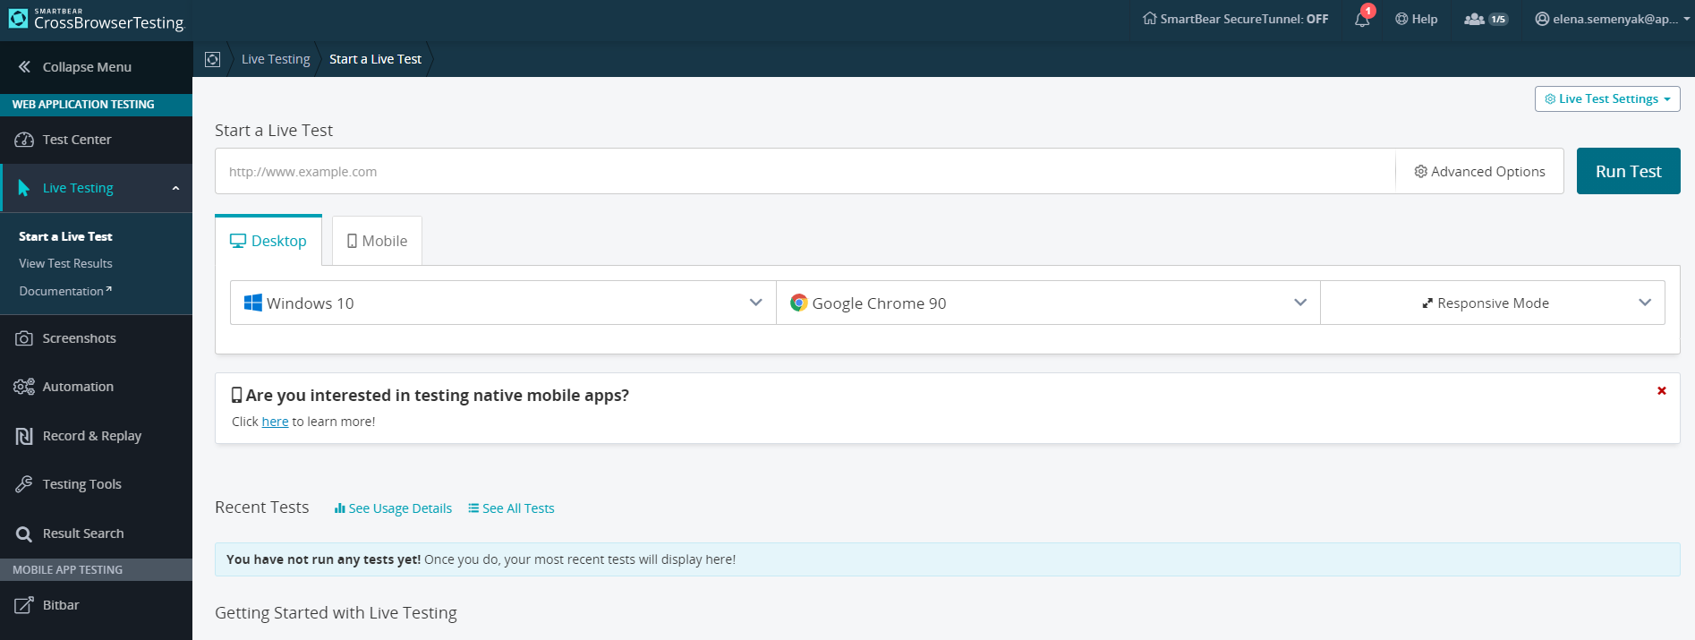Viewport: 1695px width, 640px height.
Task: Click the Live Testing breadcrumb
Action: coord(276,59)
